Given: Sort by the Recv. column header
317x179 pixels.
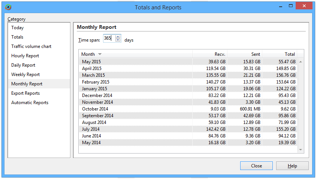Looking at the screenshot, I should (210, 54).
